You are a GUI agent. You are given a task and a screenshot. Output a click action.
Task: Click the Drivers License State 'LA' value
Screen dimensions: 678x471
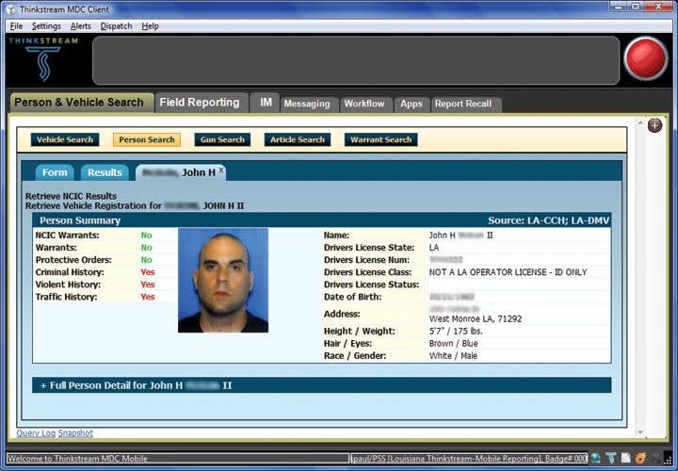point(434,248)
